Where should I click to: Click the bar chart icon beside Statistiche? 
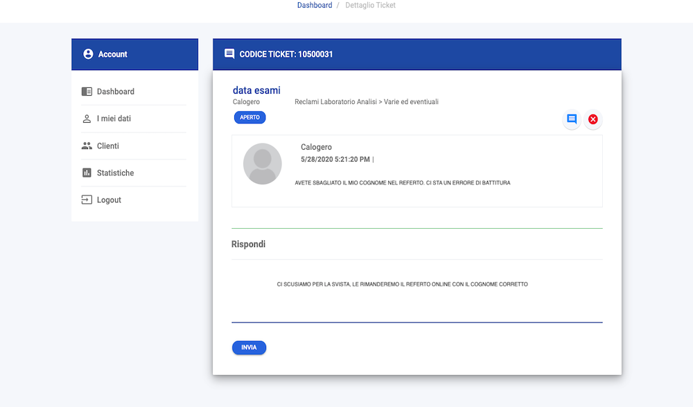[87, 173]
